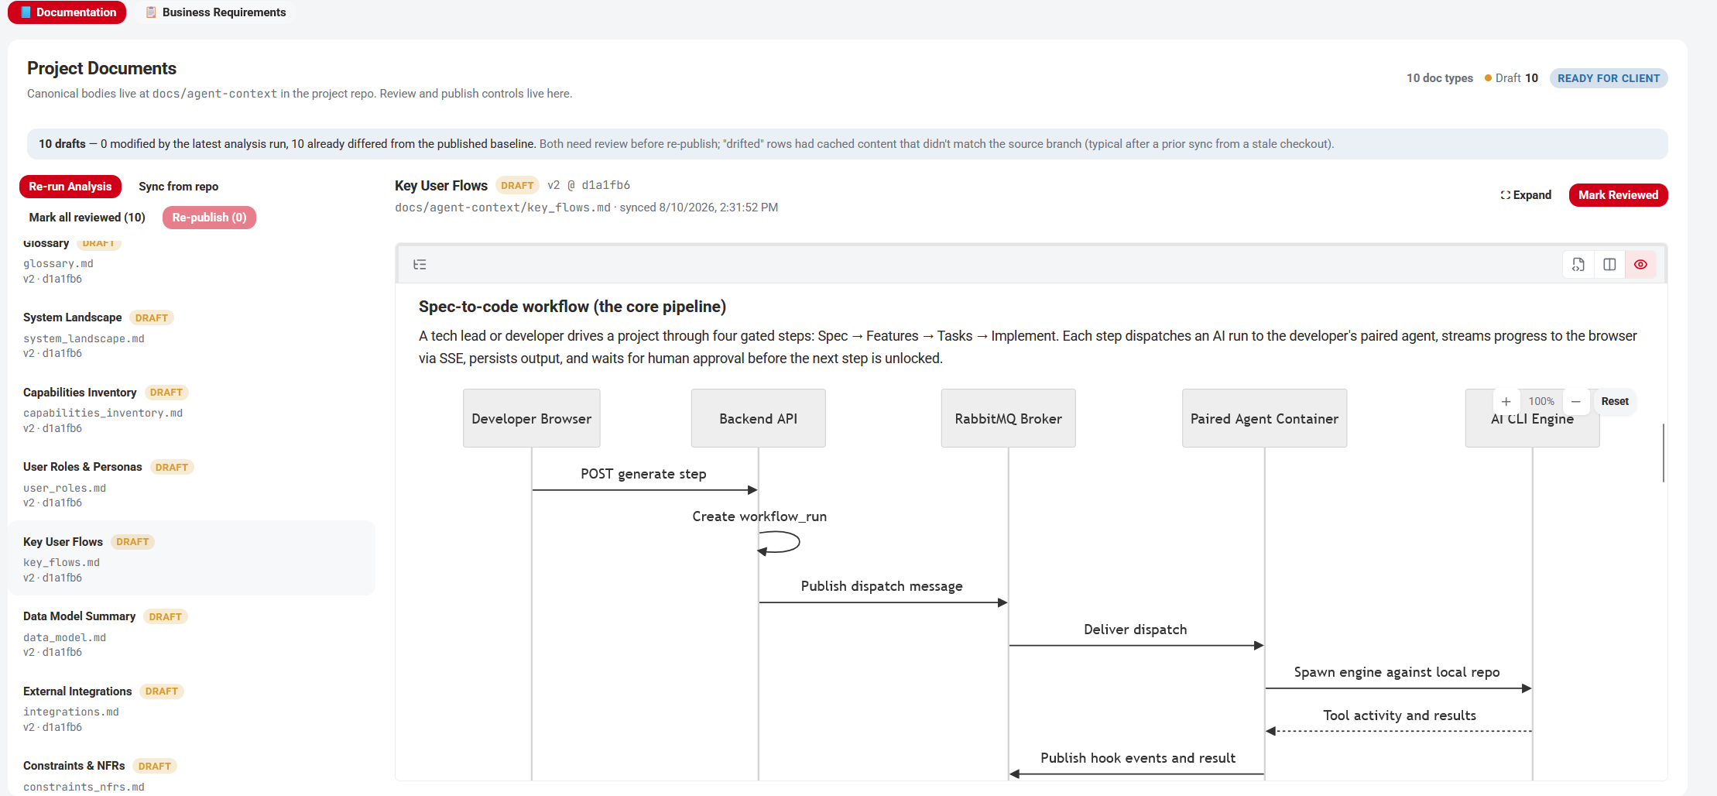Click the 10 doc types label
This screenshot has height=796, width=1717.
click(x=1439, y=78)
